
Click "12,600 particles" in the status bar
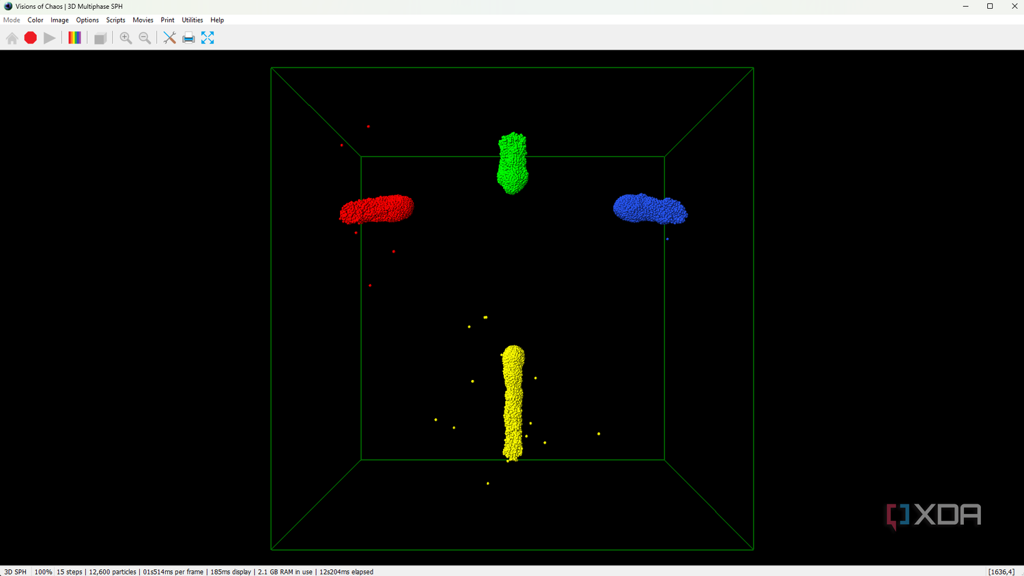tap(113, 572)
